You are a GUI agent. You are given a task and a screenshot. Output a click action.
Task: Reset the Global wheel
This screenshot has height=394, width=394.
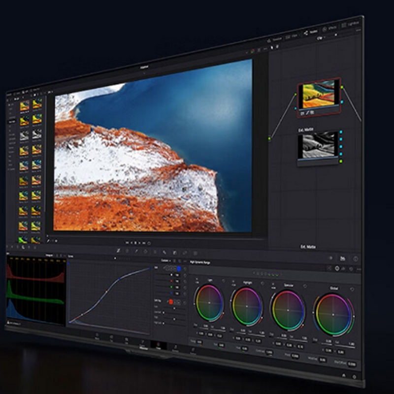pyautogui.click(x=352, y=289)
